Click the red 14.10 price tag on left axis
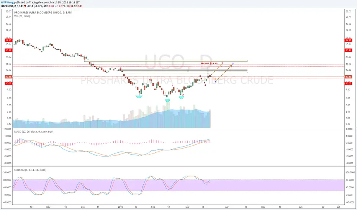This screenshot has height=210, width=357. 8,40
